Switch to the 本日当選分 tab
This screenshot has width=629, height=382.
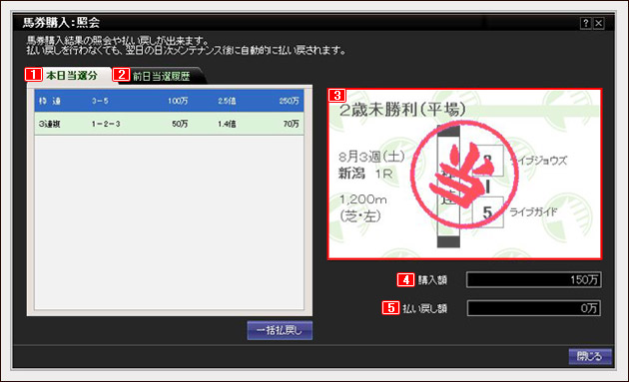click(72, 76)
